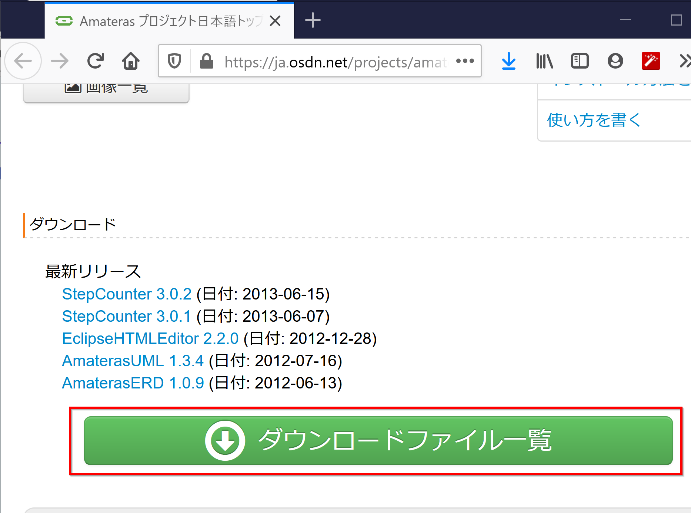Open a new browser tab
This screenshot has width=691, height=513.
(x=313, y=20)
